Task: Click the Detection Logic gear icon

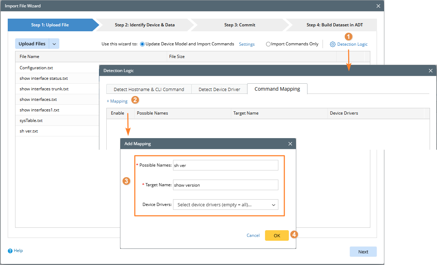Action: point(332,44)
